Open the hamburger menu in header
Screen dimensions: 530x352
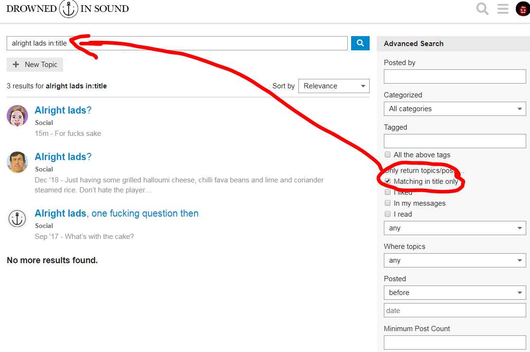[x=503, y=9]
